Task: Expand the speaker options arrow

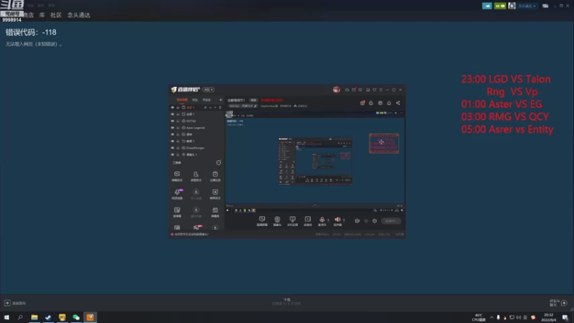Action: click(344, 220)
